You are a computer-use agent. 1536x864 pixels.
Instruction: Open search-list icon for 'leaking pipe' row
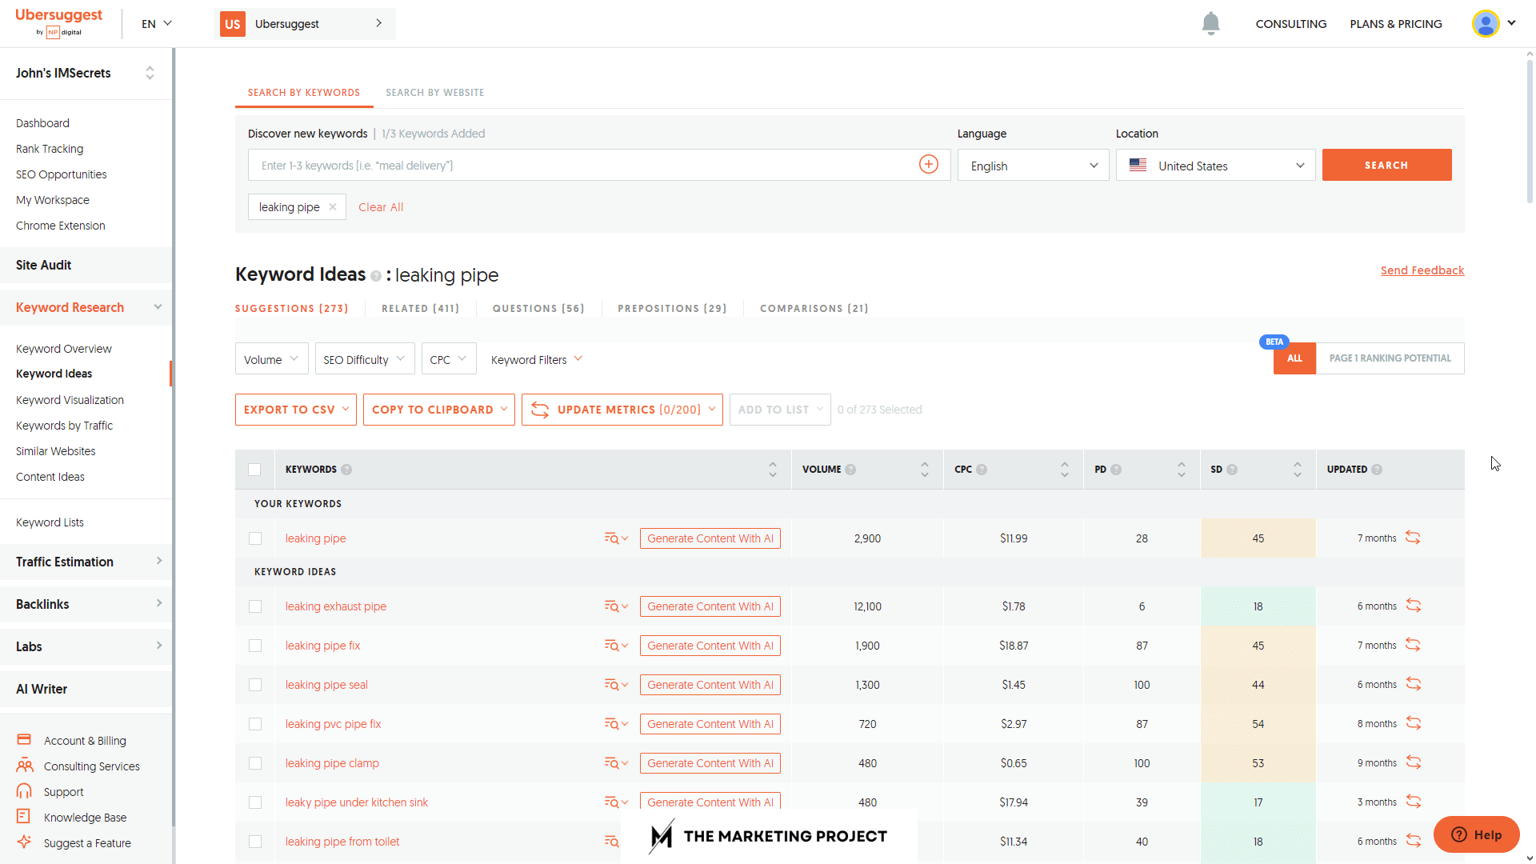(616, 538)
